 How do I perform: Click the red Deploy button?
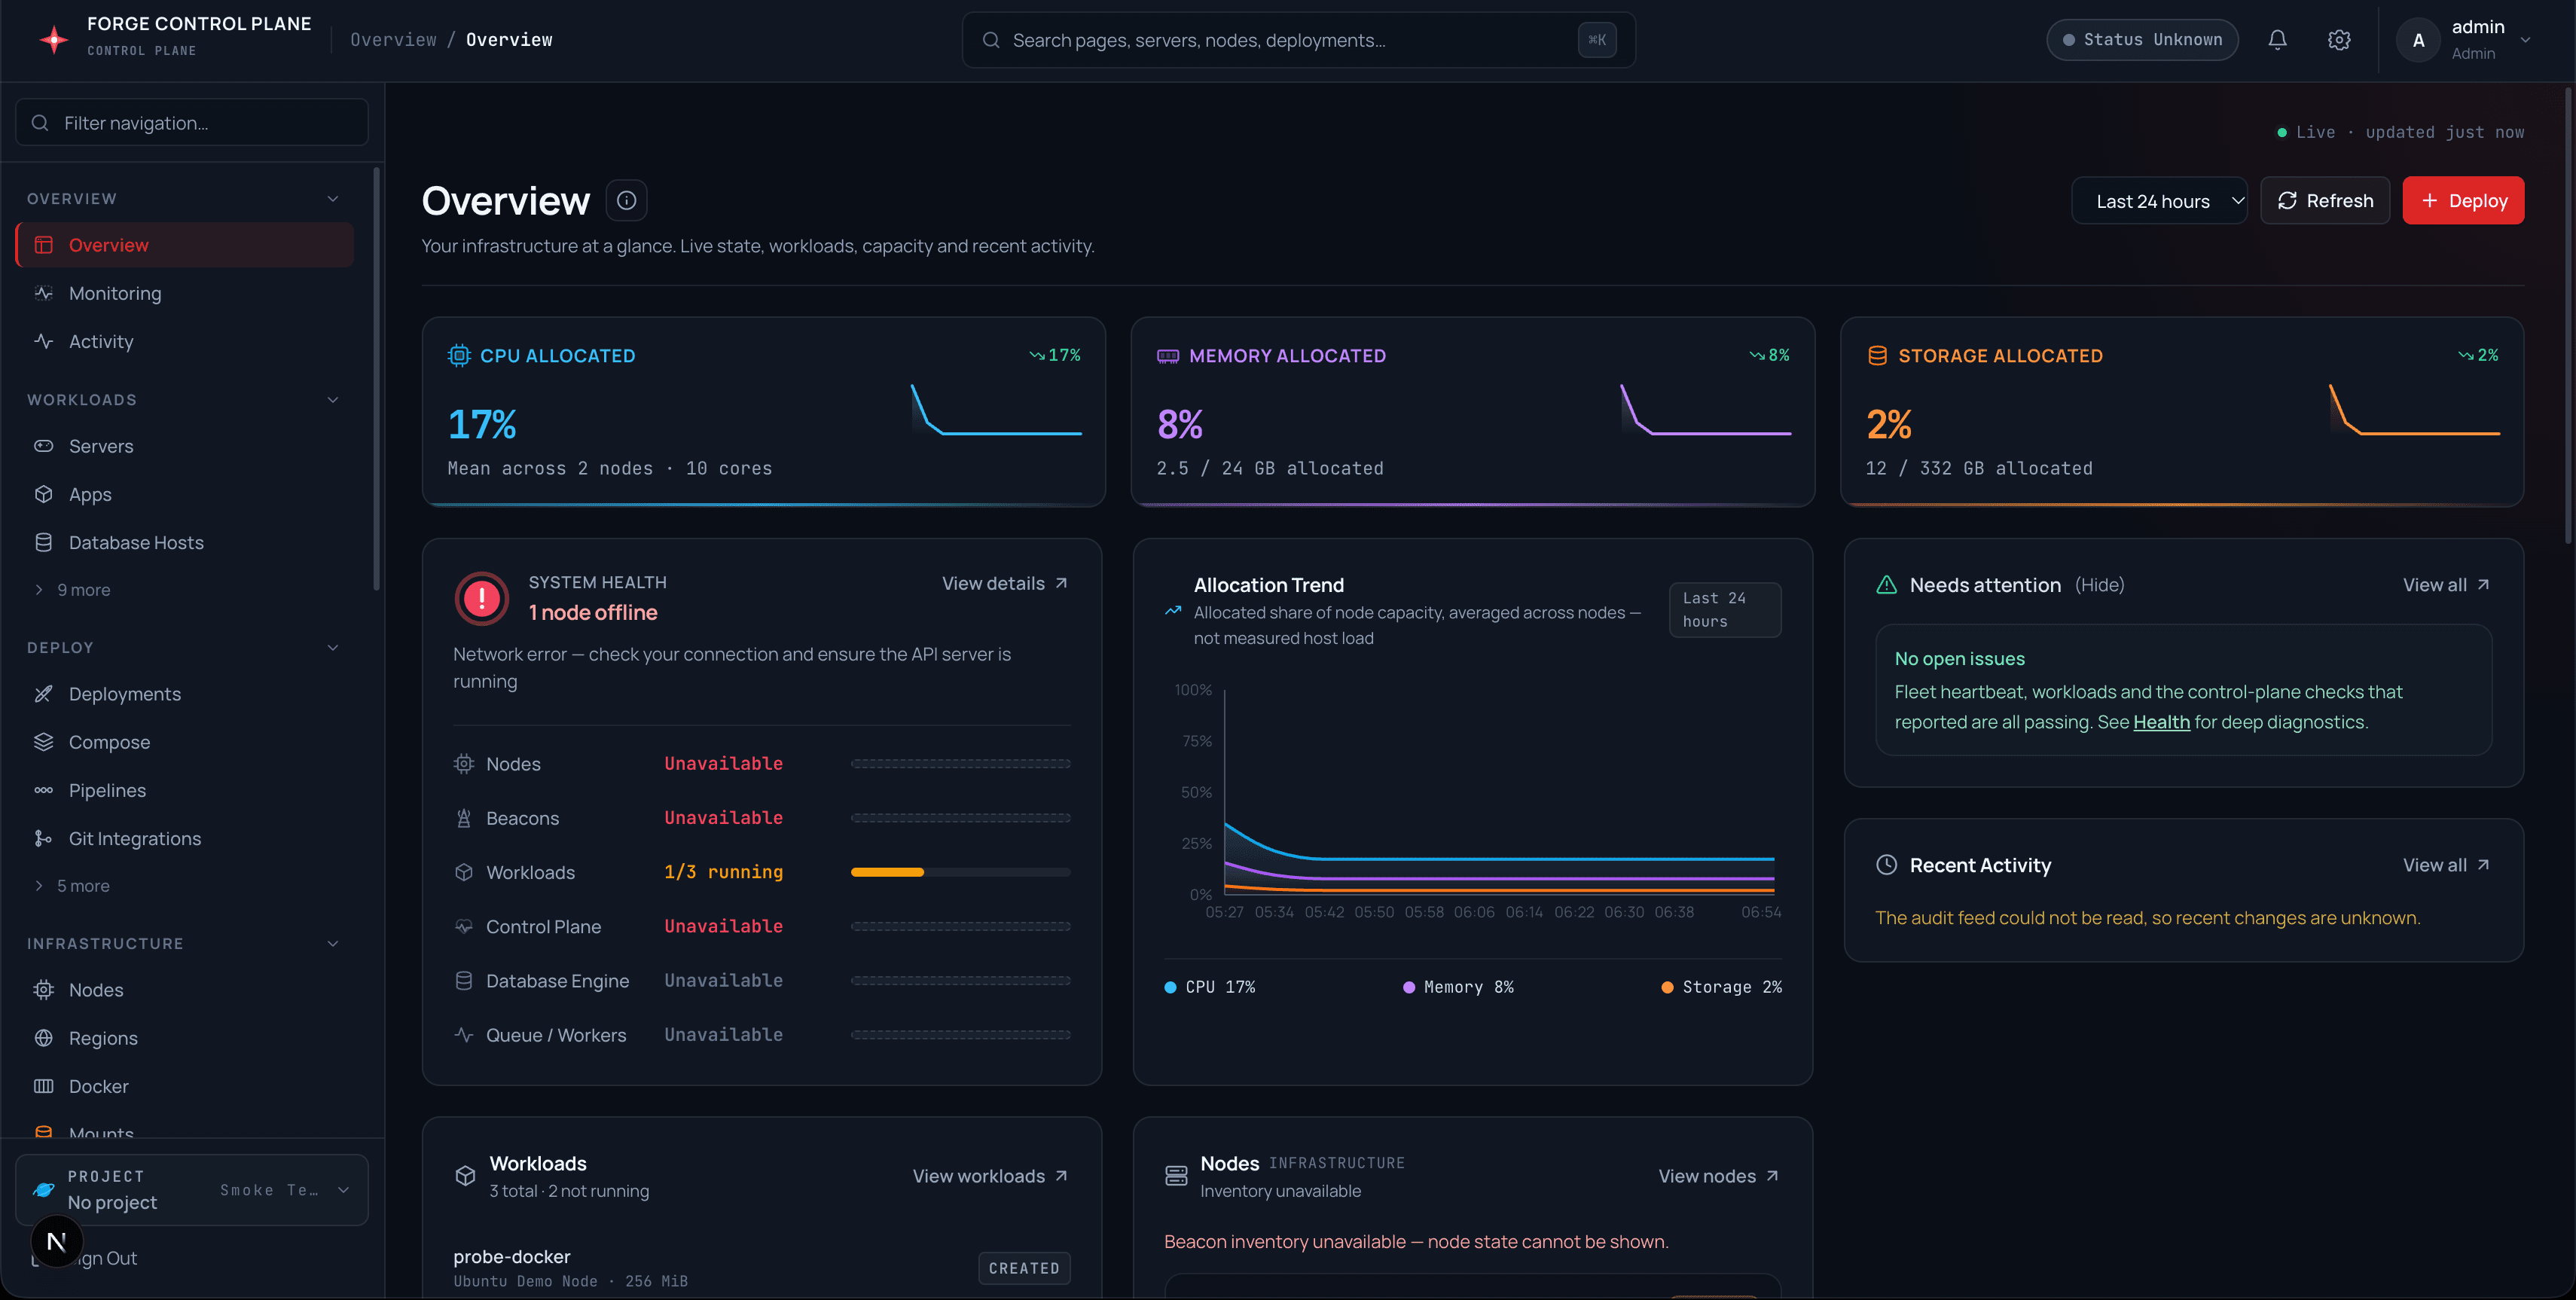point(2463,201)
